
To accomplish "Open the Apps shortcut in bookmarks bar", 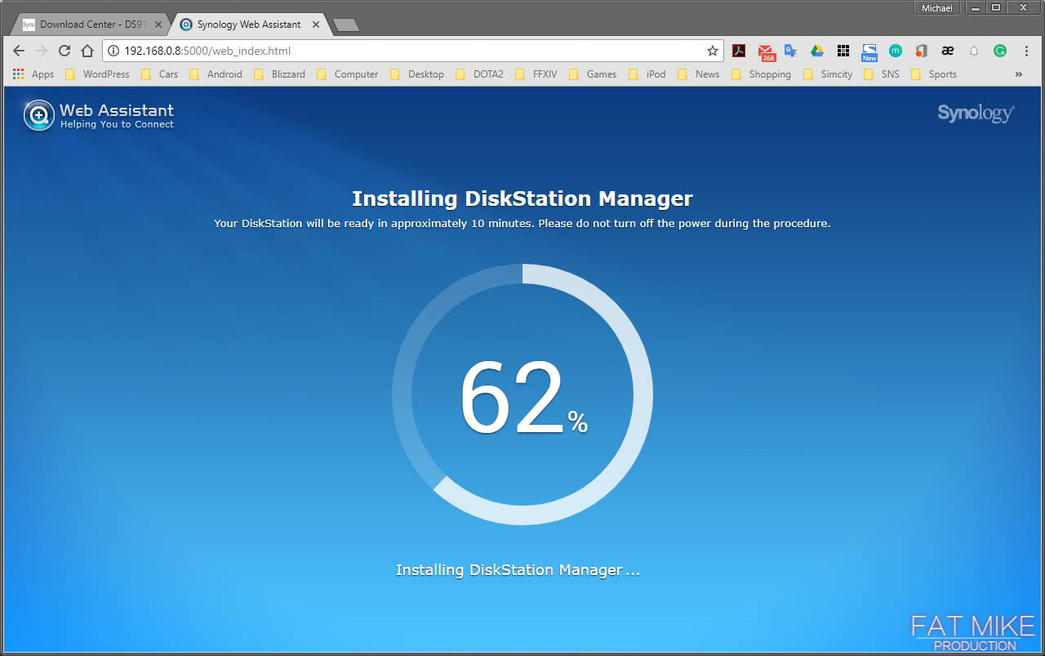I will point(33,74).
